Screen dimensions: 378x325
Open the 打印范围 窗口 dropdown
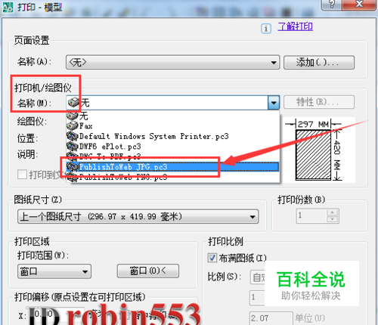pos(54,271)
